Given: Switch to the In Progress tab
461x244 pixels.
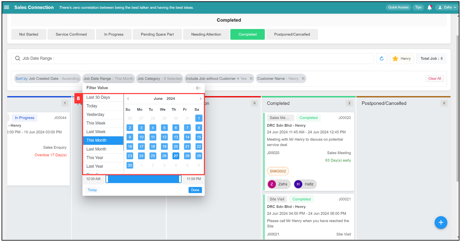Looking at the screenshot, I should pyautogui.click(x=114, y=34).
